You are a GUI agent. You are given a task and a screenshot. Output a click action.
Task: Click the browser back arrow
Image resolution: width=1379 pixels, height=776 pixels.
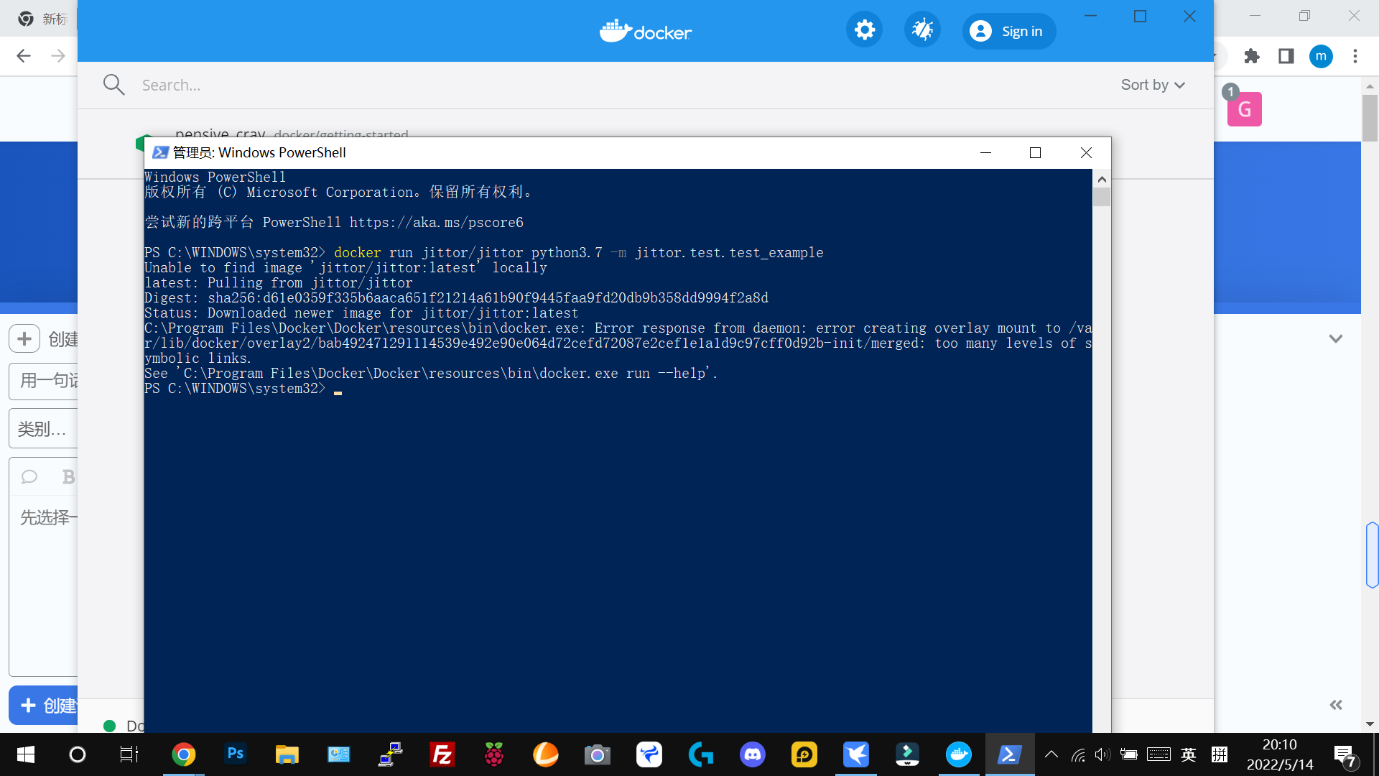pos(24,56)
